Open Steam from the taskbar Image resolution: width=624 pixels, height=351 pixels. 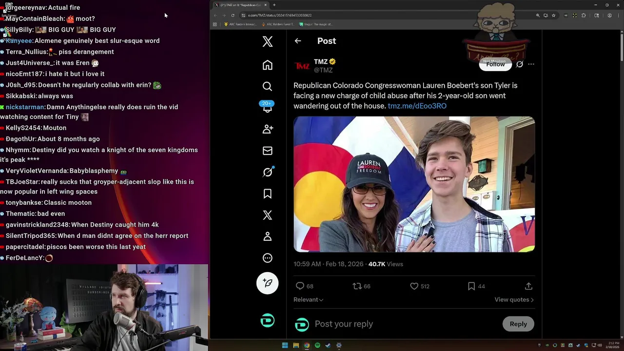pyautogui.click(x=328, y=345)
